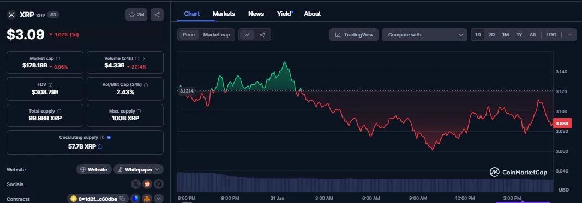582x203 pixels.
Task: Open Volume (24h) info tooltip icon
Action: coord(137,59)
